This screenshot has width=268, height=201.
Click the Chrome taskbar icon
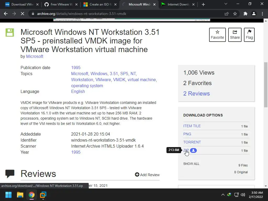coord(32,195)
